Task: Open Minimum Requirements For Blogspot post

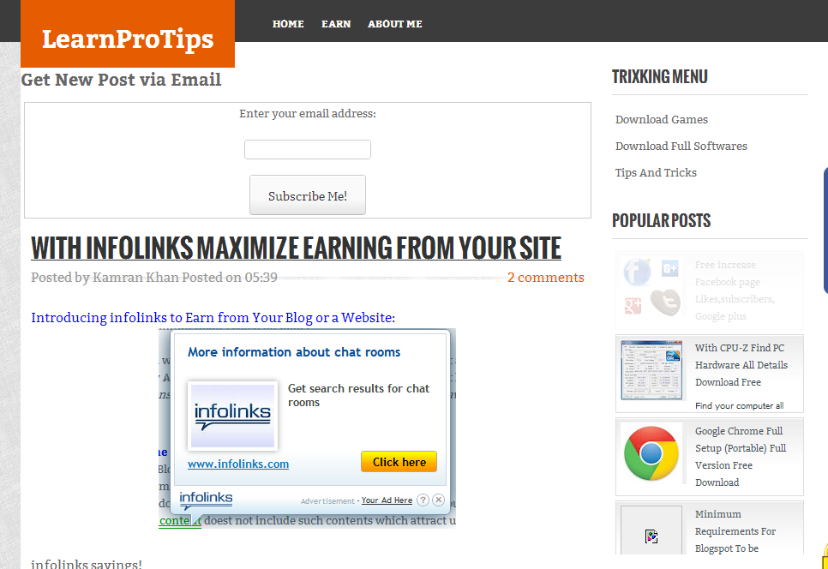Action: (735, 531)
